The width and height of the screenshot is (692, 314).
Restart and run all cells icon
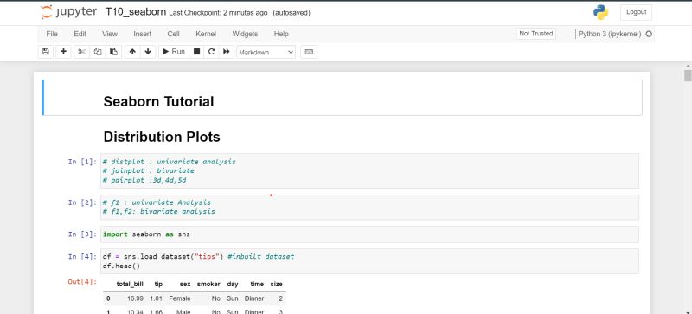coord(227,52)
